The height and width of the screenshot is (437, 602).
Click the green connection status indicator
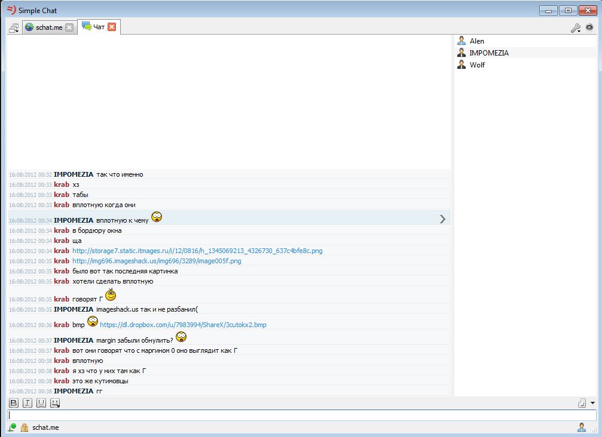coord(11,427)
